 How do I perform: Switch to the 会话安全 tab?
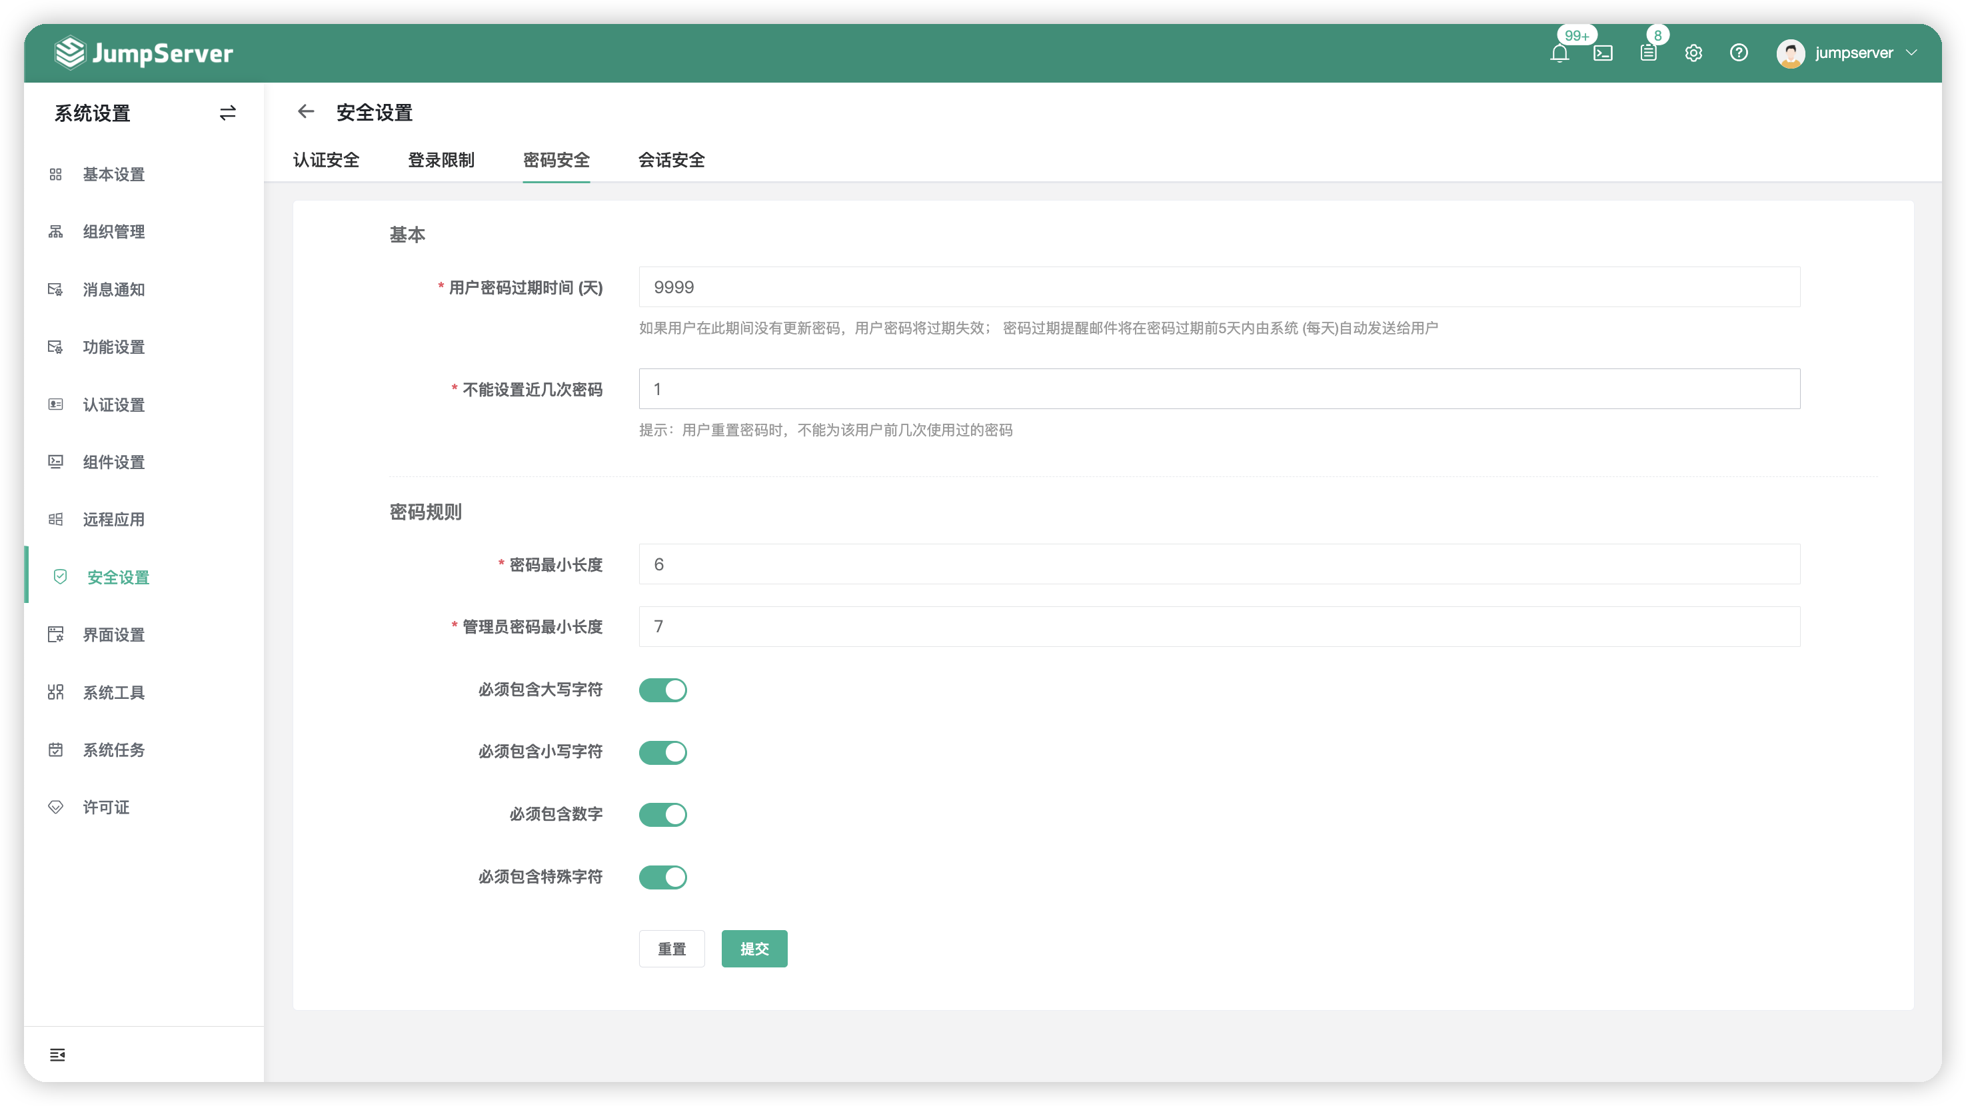[671, 160]
